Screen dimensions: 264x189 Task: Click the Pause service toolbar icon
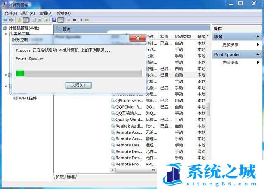click(x=81, y=20)
